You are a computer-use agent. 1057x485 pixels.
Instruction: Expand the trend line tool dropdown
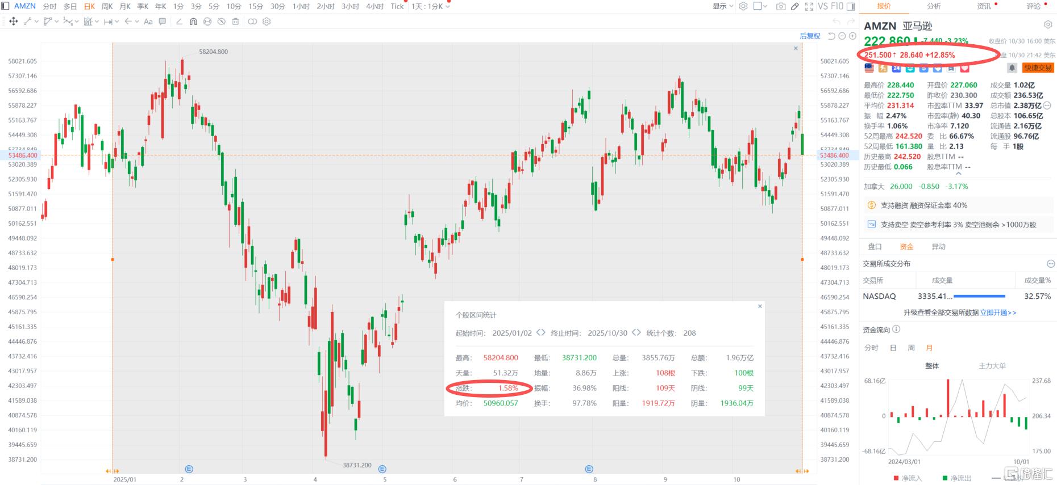[x=37, y=22]
